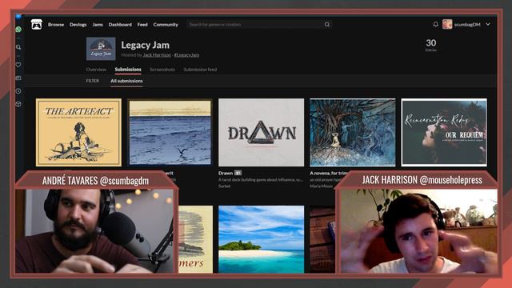Open the blue ocean bird game thumbnail
The width and height of the screenshot is (512, 288).
(170, 132)
